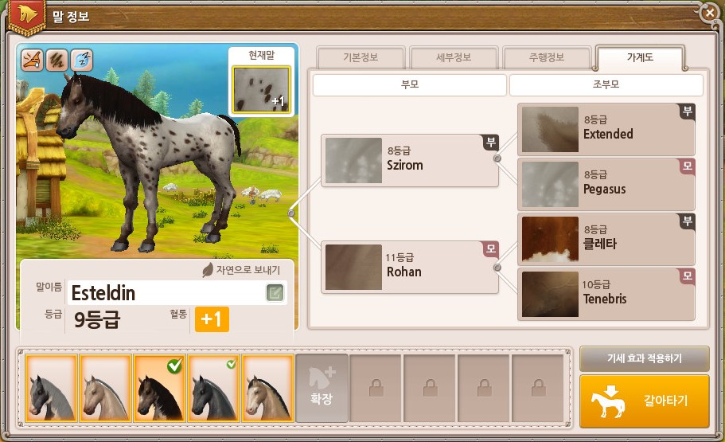Click the current horse coat pattern swatch
The width and height of the screenshot is (725, 442).
point(261,90)
